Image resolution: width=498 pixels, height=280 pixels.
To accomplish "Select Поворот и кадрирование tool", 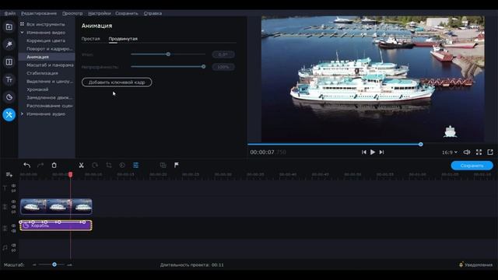I will [49, 49].
